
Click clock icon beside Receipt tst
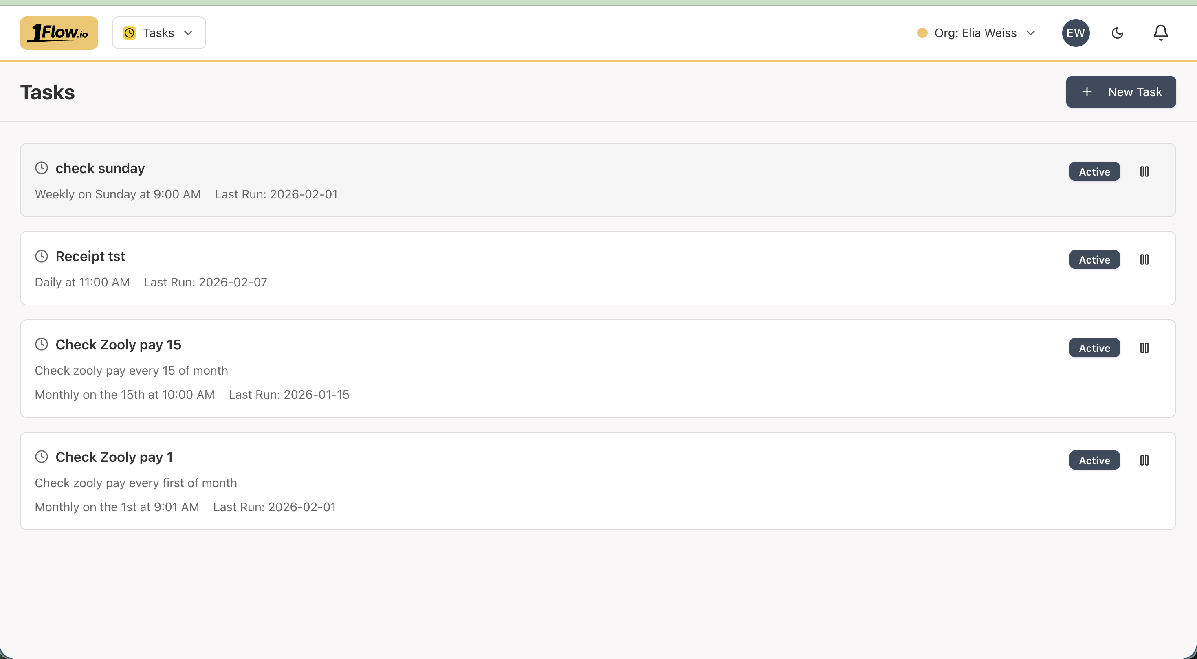point(42,256)
